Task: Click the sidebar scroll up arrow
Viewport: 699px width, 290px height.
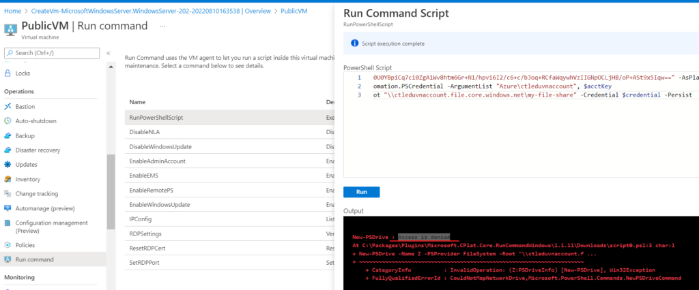Action: [111, 67]
